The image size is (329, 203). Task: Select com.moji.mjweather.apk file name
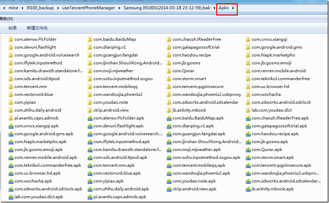[197, 150]
